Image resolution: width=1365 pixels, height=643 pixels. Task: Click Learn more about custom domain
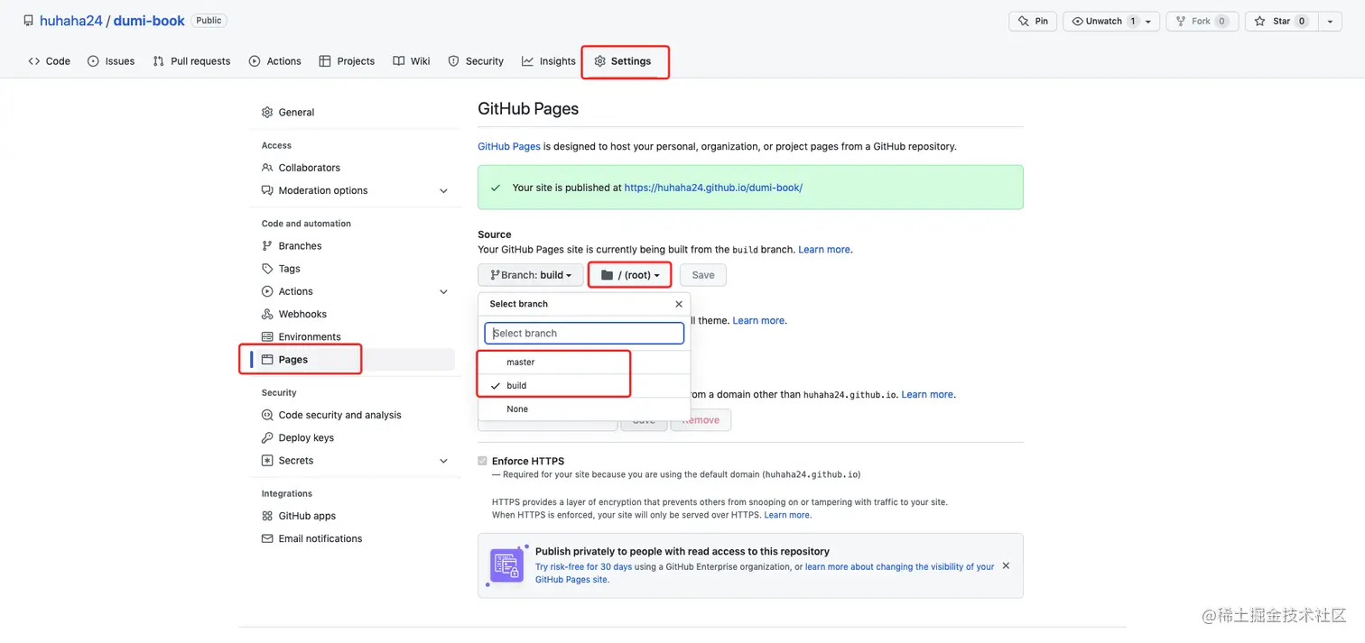pyautogui.click(x=927, y=394)
